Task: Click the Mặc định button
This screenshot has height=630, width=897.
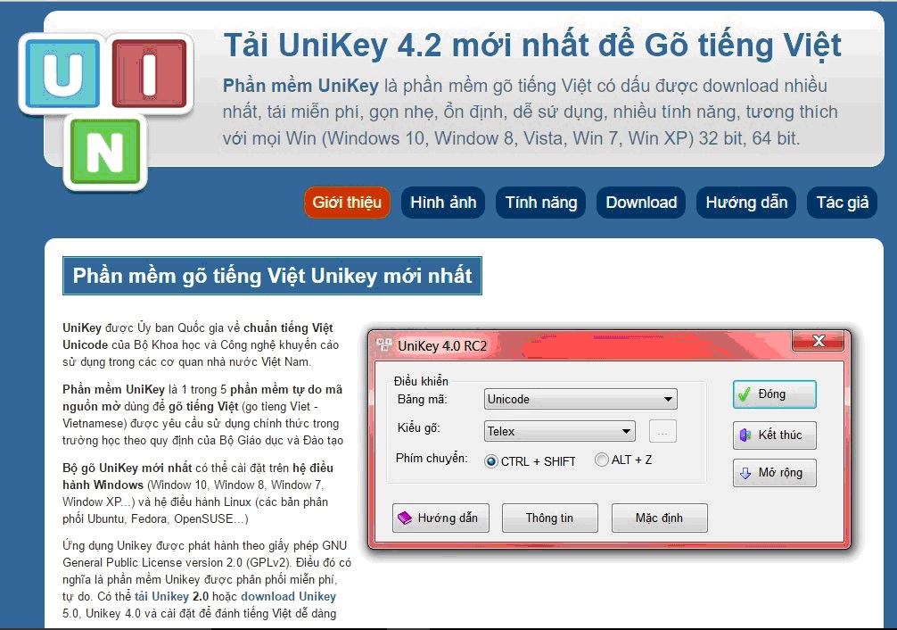Action: coord(659,518)
